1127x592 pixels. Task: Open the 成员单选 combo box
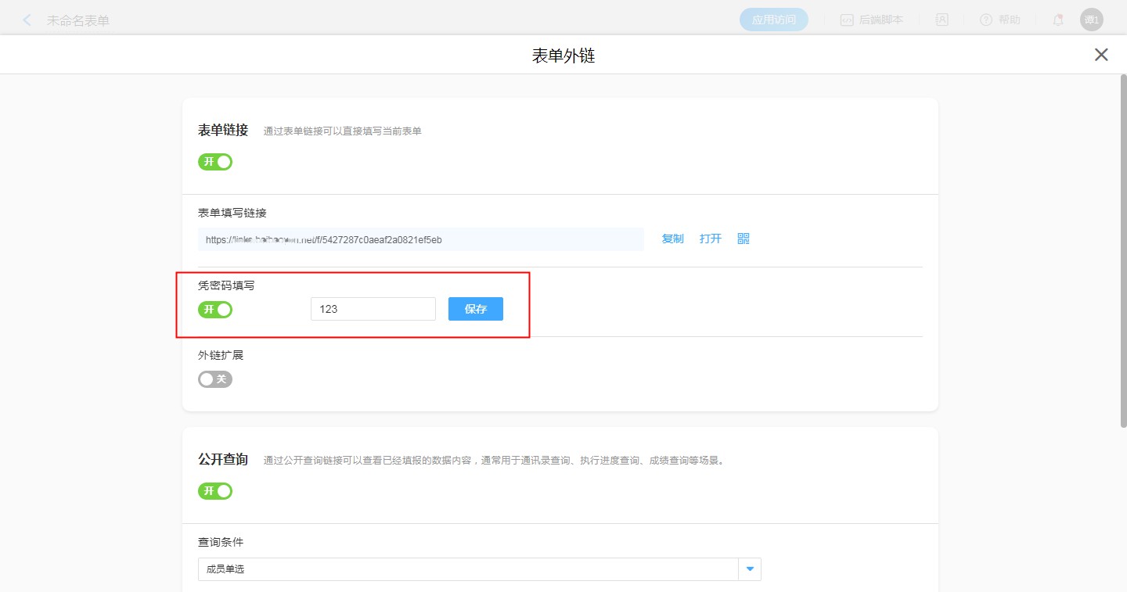[x=468, y=569]
